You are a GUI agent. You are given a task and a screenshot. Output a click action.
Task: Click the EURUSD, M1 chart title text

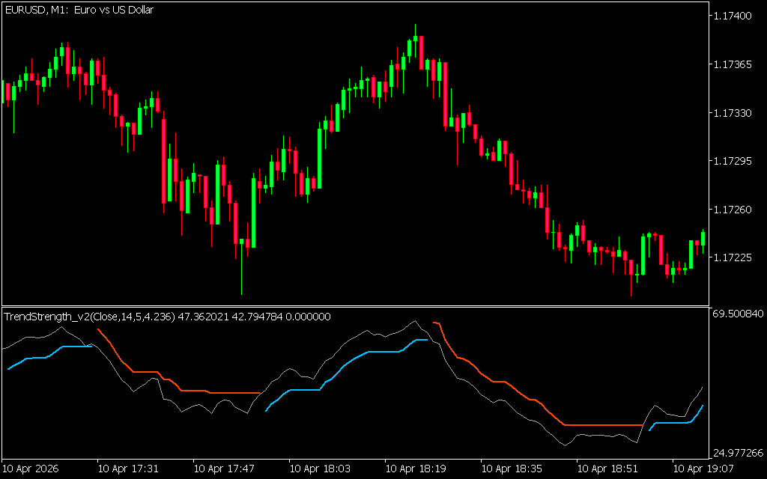coord(79,10)
